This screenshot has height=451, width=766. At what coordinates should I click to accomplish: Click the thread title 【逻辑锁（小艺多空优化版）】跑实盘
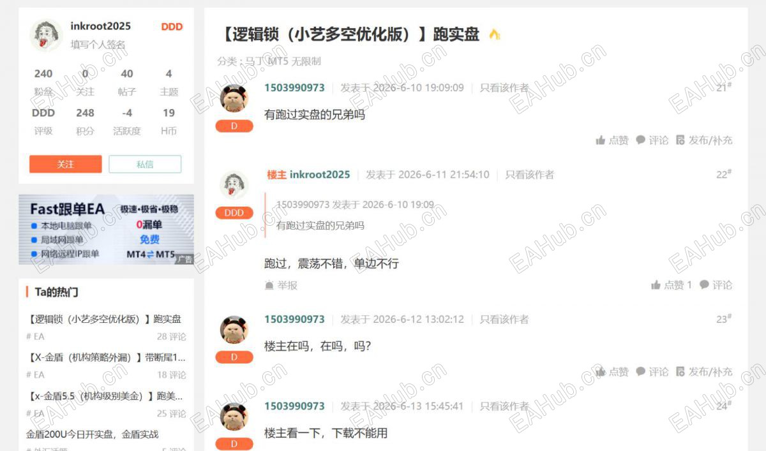coord(349,34)
